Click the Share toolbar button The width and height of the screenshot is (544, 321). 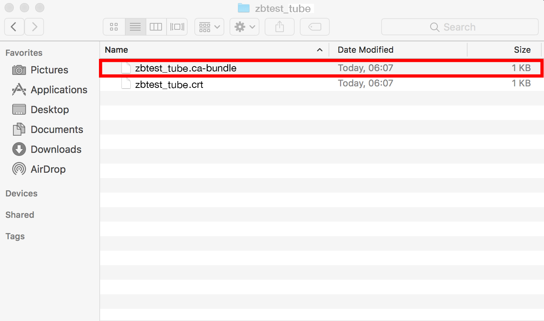[x=280, y=27]
